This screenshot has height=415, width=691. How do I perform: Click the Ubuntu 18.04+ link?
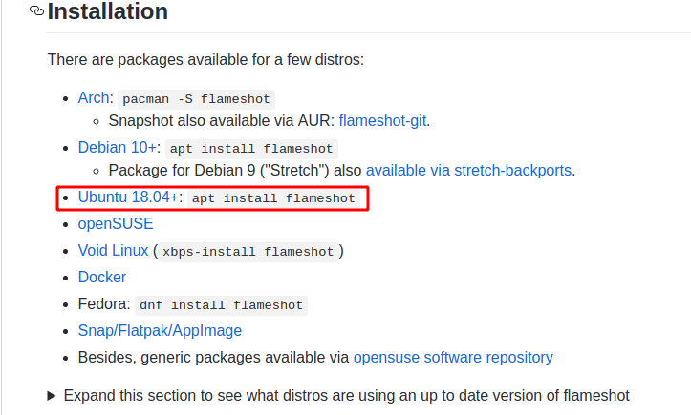(128, 197)
